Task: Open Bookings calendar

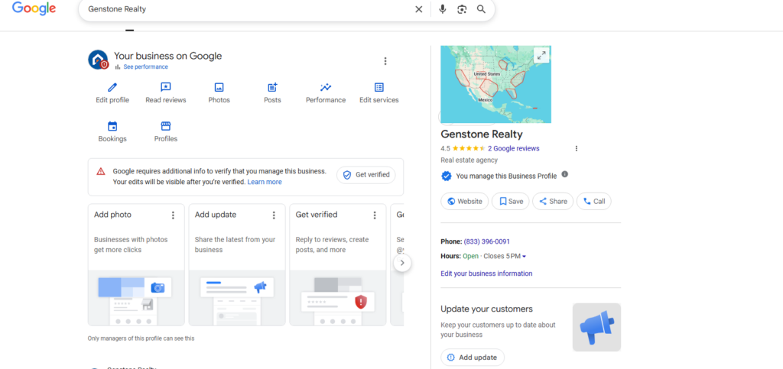Action: 112,132
